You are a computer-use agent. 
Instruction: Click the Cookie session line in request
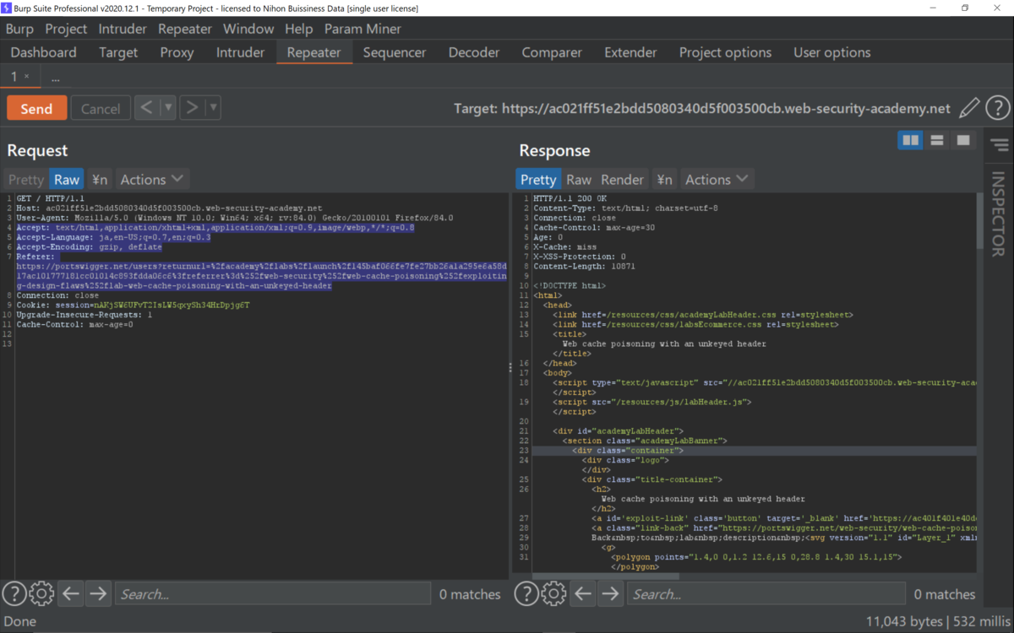coord(133,305)
